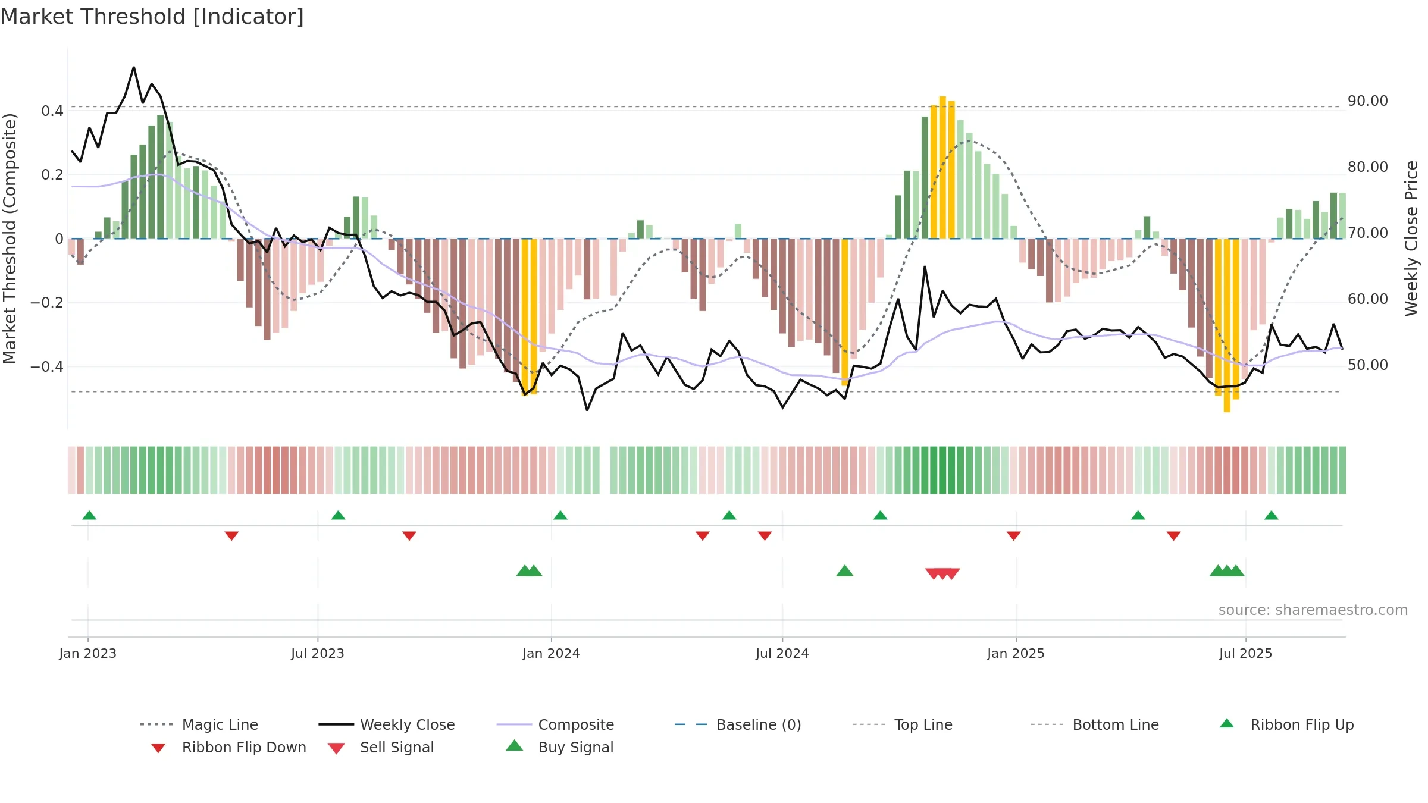Click the left axis value 0.2
The width and height of the screenshot is (1428, 803).
coord(52,174)
